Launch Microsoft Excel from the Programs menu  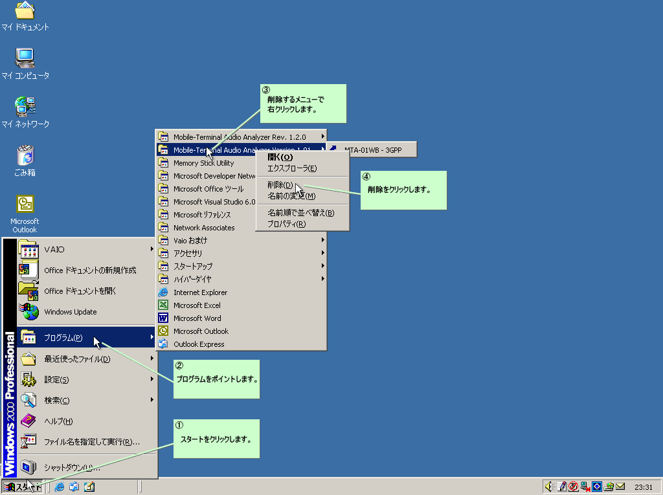tap(242, 305)
